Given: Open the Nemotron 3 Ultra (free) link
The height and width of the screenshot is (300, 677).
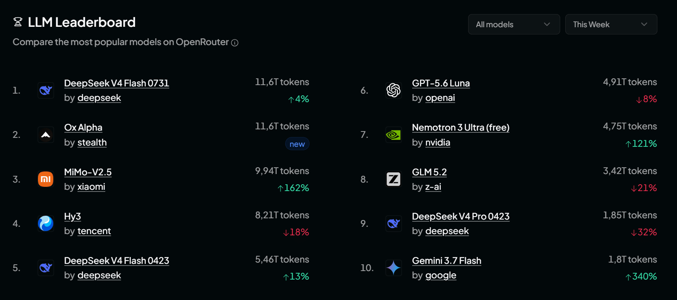Looking at the screenshot, I should (x=460, y=128).
